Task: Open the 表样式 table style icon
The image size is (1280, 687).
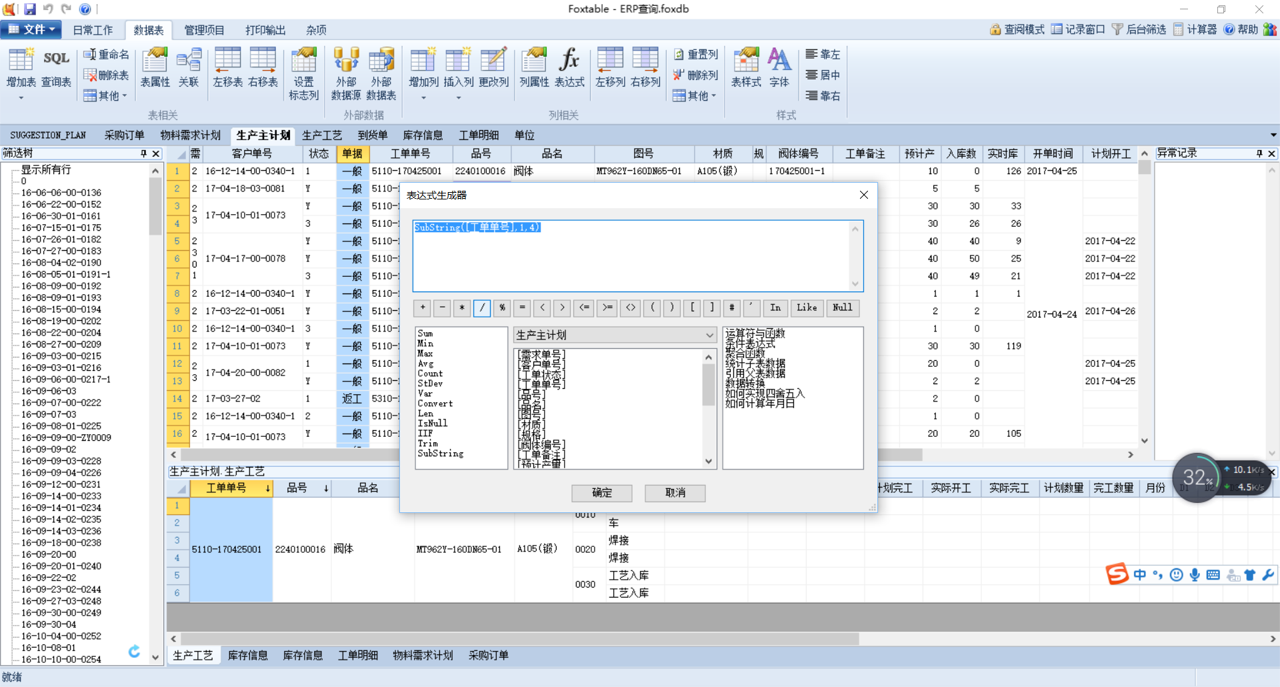Action: (x=745, y=68)
